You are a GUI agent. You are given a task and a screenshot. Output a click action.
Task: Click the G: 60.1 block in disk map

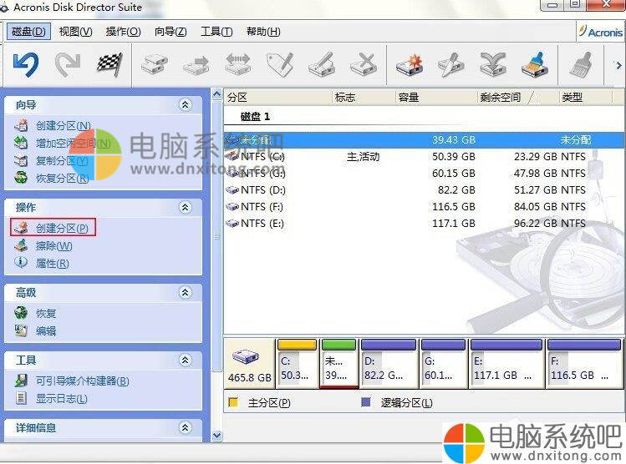tap(444, 364)
